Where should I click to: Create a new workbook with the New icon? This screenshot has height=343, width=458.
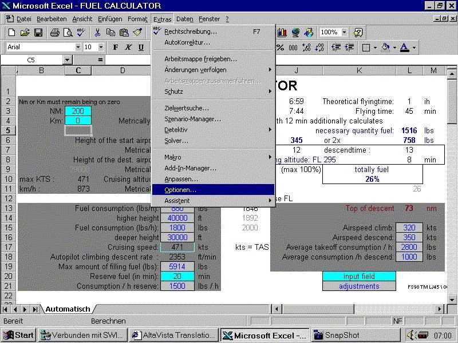[11, 33]
